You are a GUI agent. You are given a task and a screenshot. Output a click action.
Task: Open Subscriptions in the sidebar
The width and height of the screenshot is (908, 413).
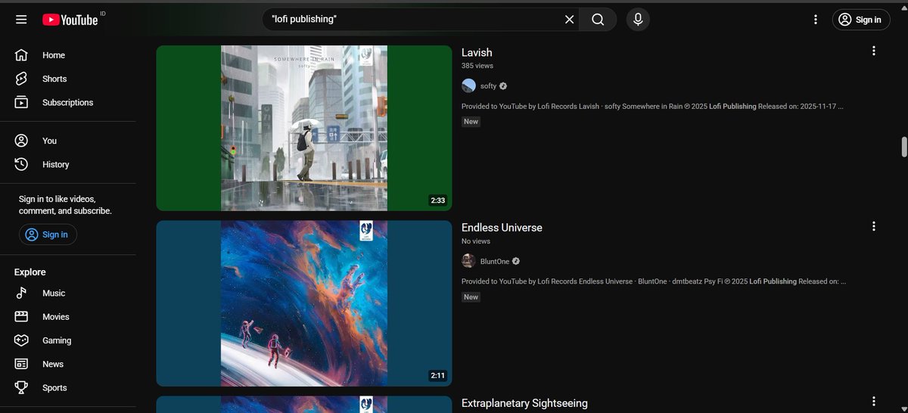click(68, 102)
